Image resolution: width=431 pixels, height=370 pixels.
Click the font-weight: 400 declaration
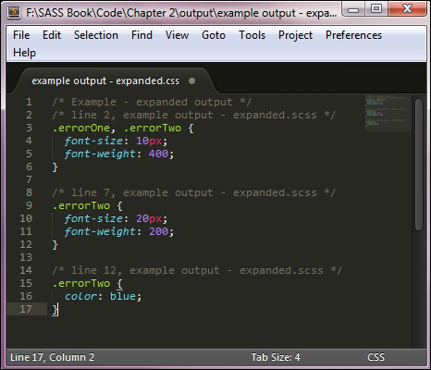[x=119, y=154]
